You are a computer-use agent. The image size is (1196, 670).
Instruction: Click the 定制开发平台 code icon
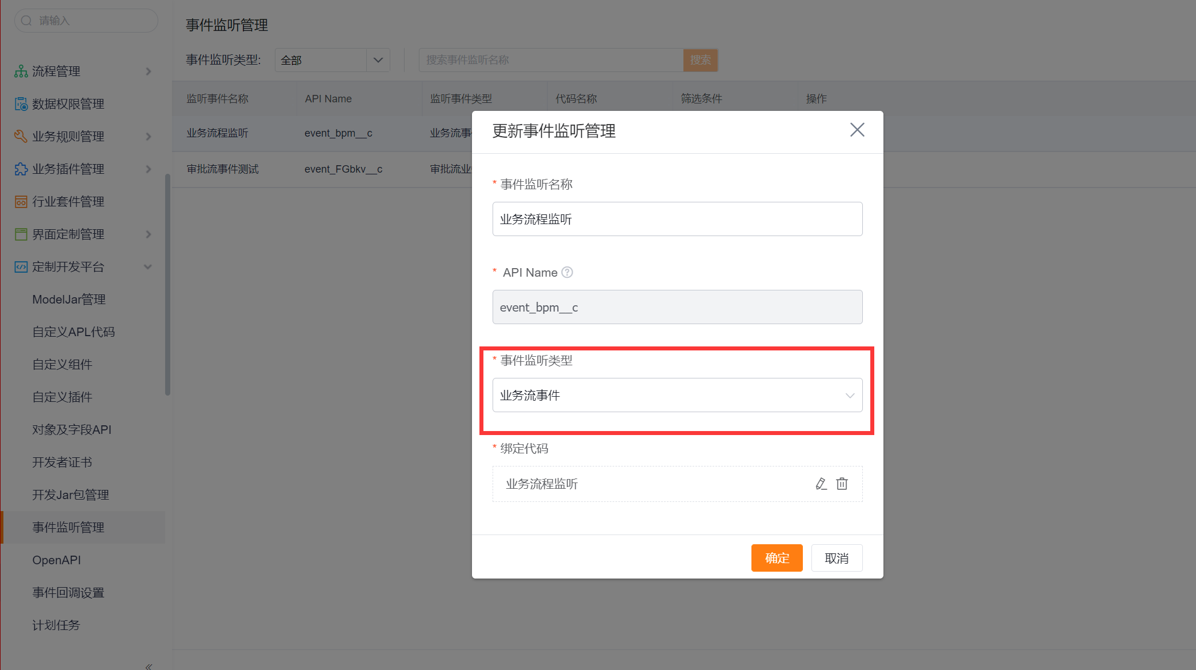click(x=21, y=267)
